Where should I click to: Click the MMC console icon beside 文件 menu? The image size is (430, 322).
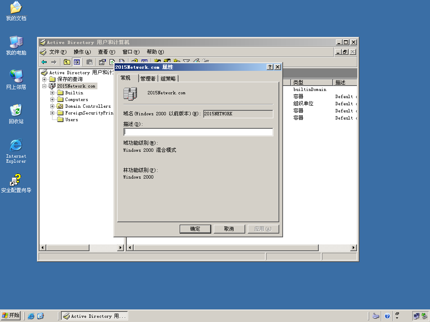[43, 52]
